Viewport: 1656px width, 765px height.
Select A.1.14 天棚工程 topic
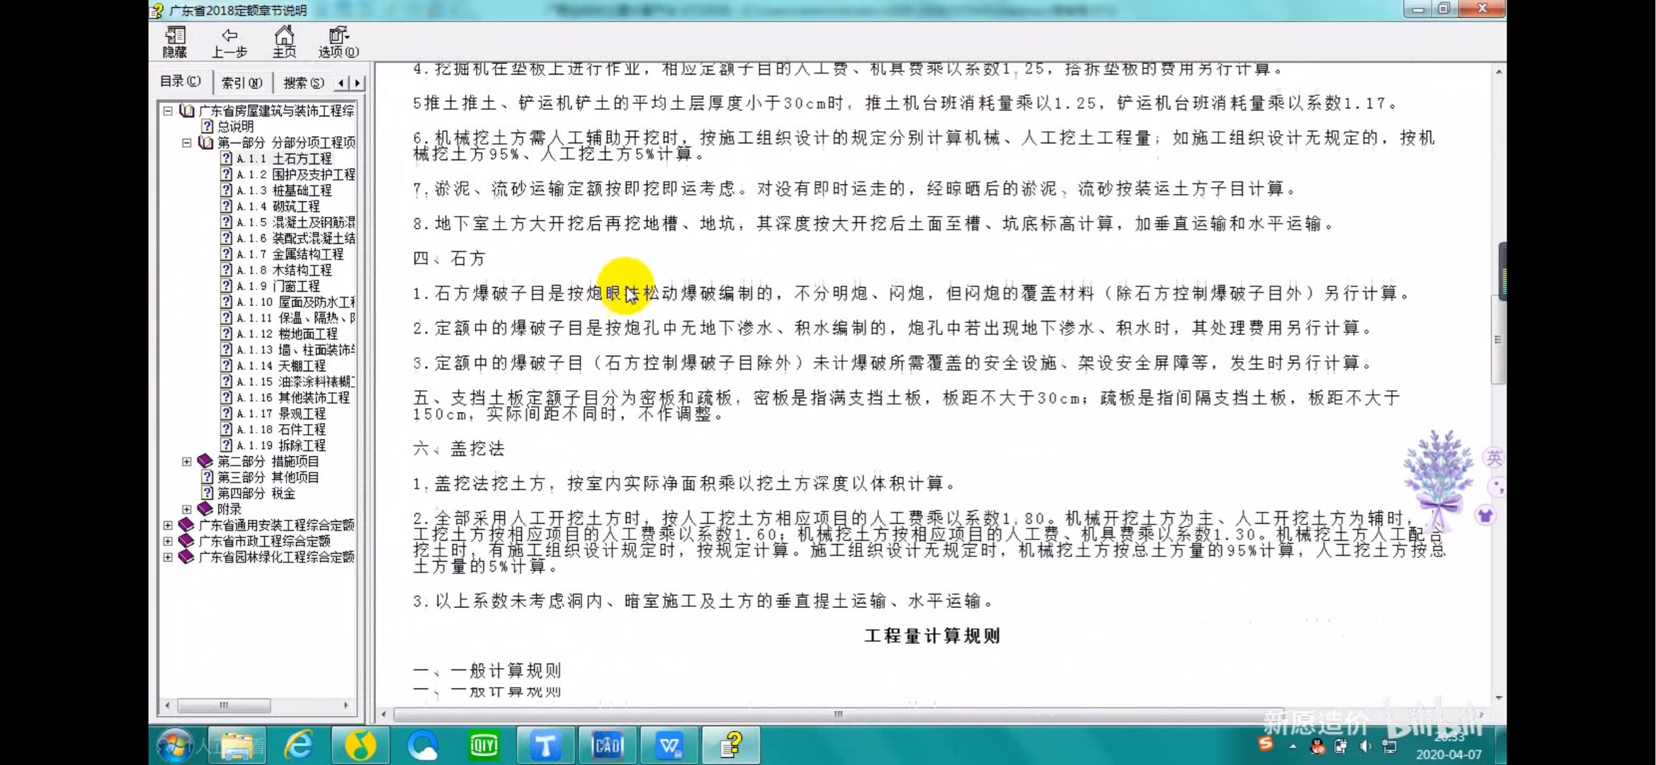pos(281,365)
